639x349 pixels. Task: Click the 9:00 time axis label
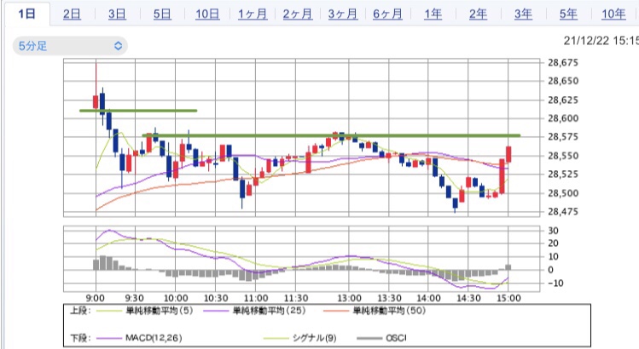96,298
